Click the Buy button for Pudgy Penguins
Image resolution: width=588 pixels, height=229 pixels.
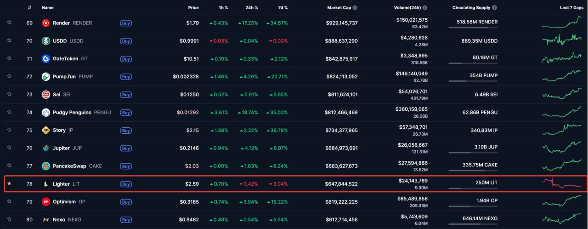coord(126,113)
